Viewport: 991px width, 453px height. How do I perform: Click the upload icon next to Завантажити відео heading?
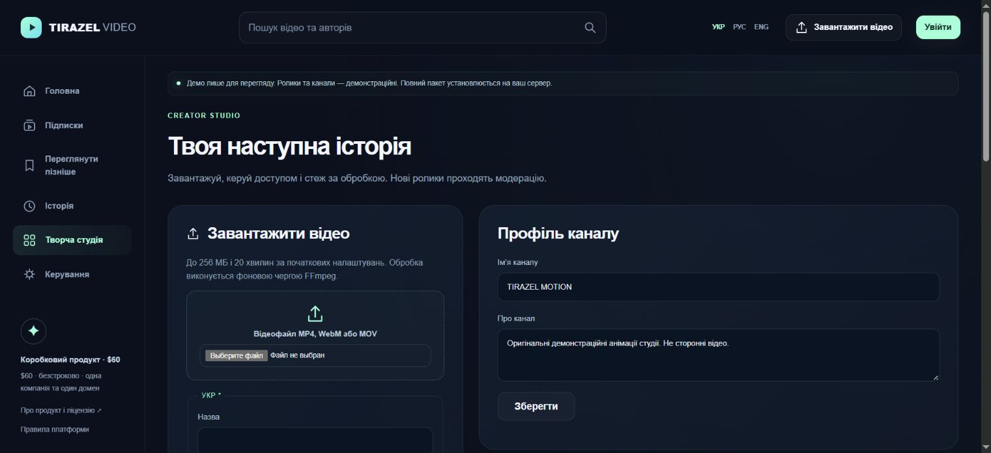click(x=193, y=234)
